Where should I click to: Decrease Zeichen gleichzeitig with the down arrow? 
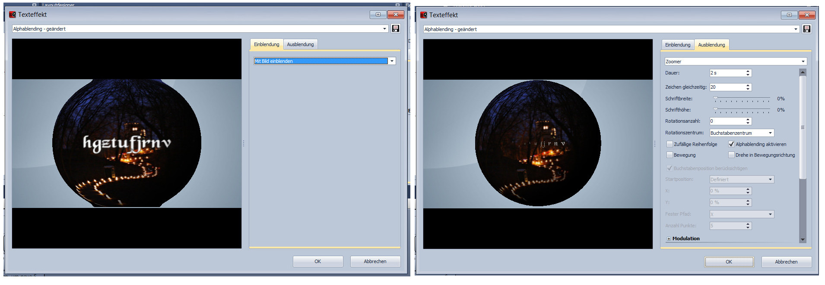click(748, 89)
